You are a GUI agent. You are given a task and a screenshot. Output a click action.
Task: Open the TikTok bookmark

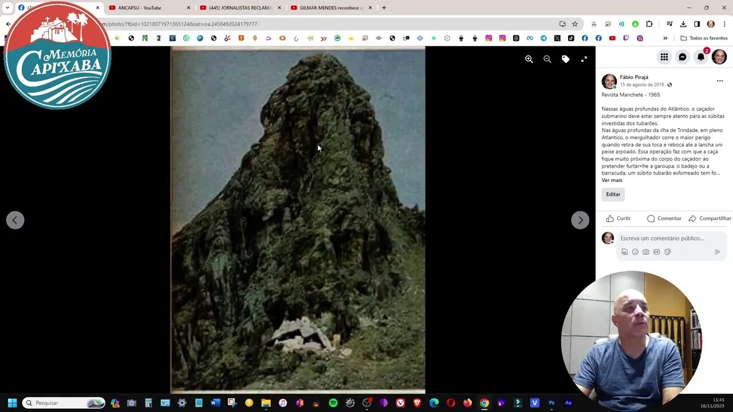571,38
